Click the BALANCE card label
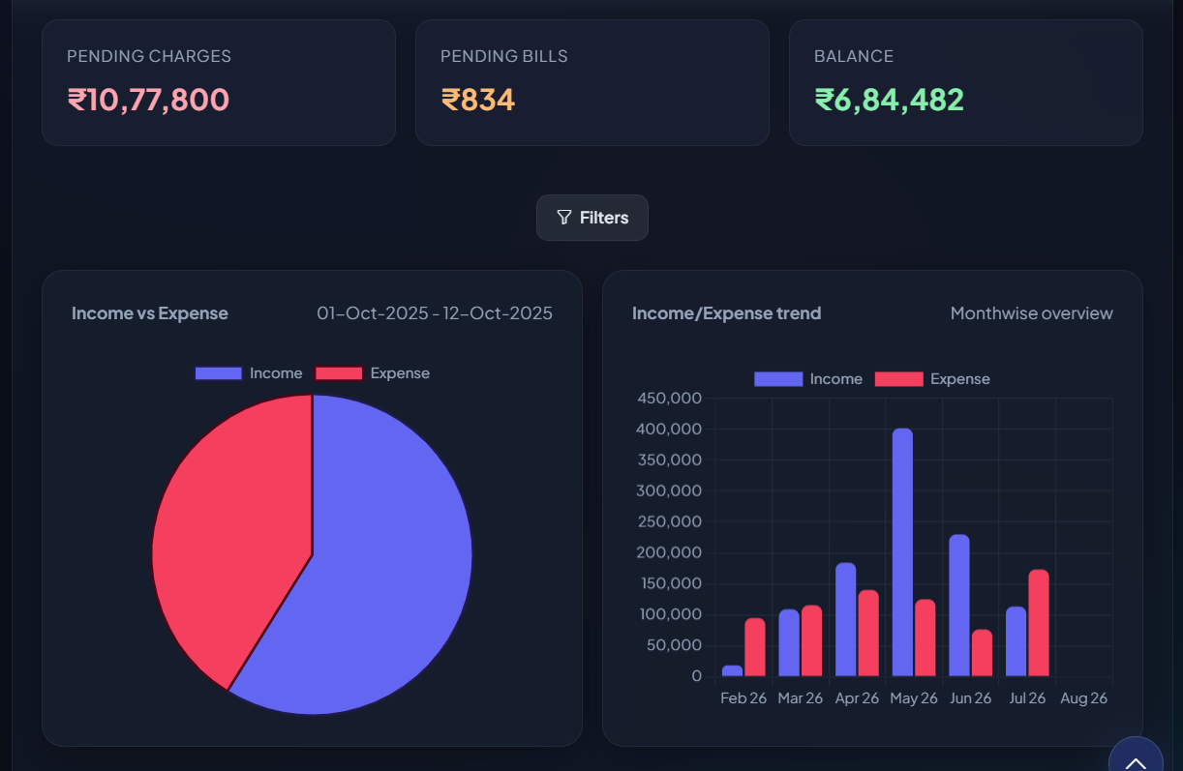Screen dimensions: 1183x771 point(854,56)
